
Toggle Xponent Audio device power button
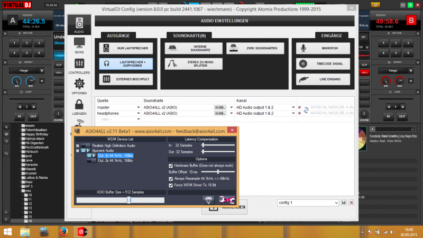pos(84,151)
